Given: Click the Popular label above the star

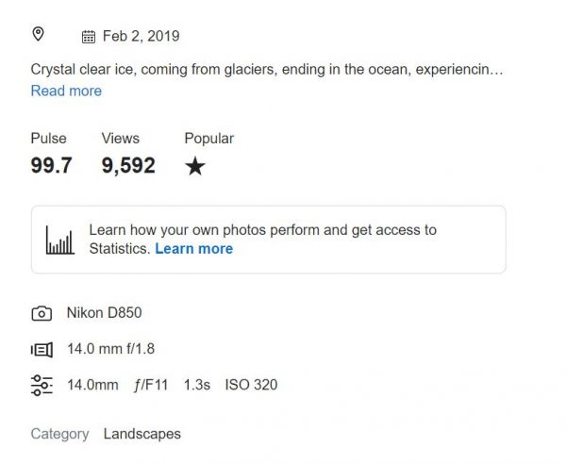Looking at the screenshot, I should 209,139.
